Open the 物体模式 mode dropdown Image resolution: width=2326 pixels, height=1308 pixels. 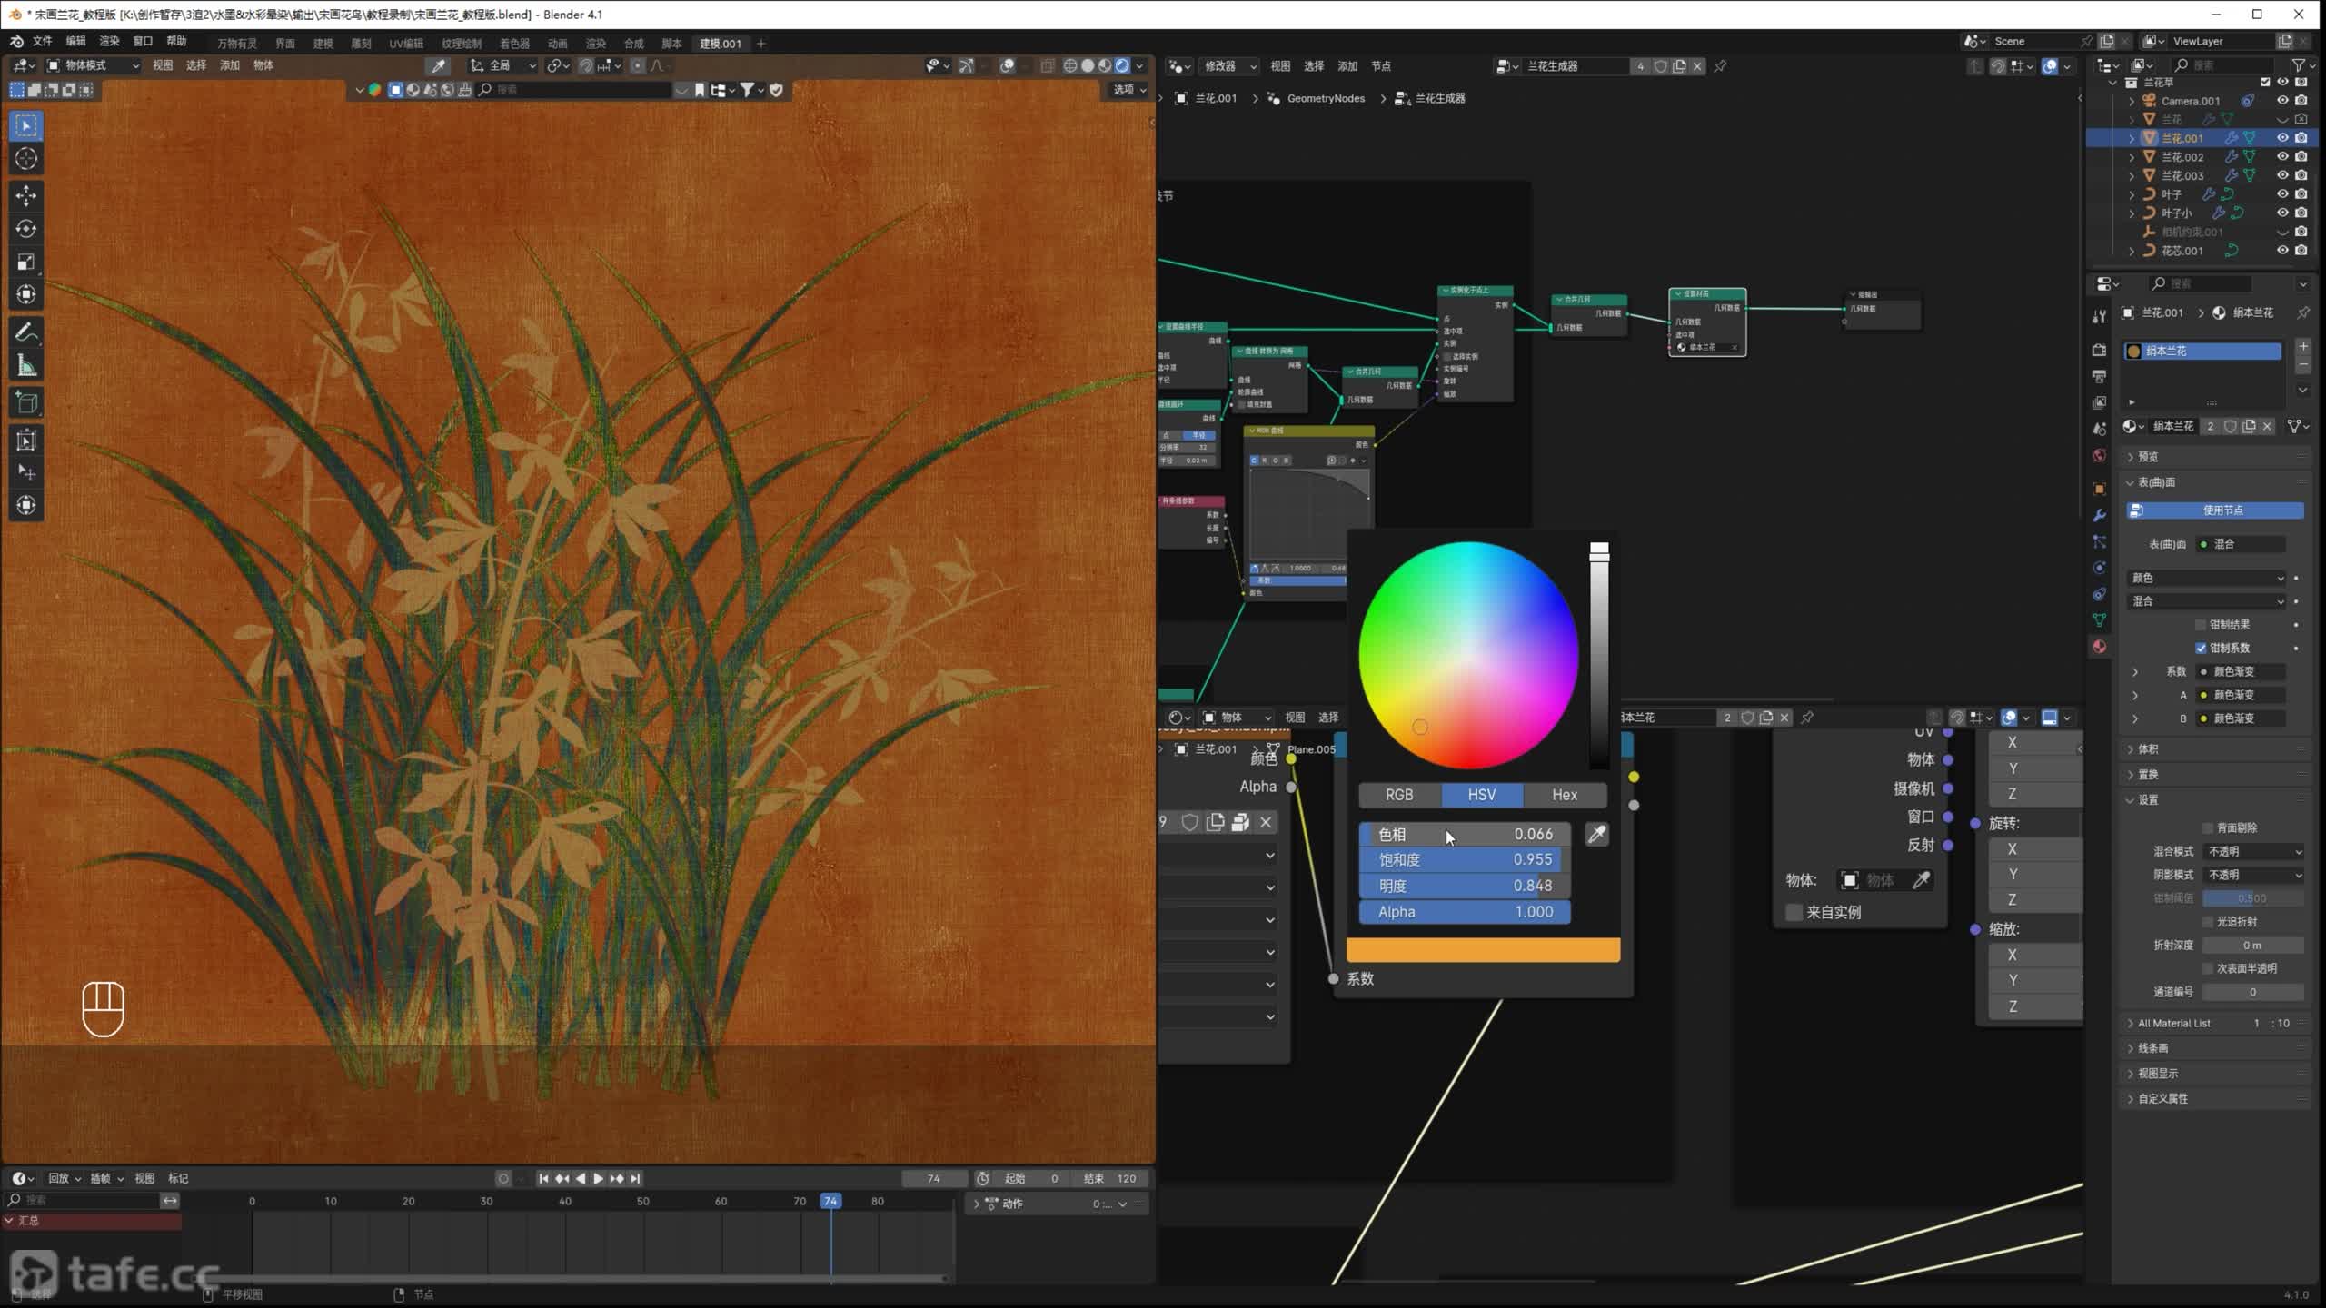pos(93,65)
